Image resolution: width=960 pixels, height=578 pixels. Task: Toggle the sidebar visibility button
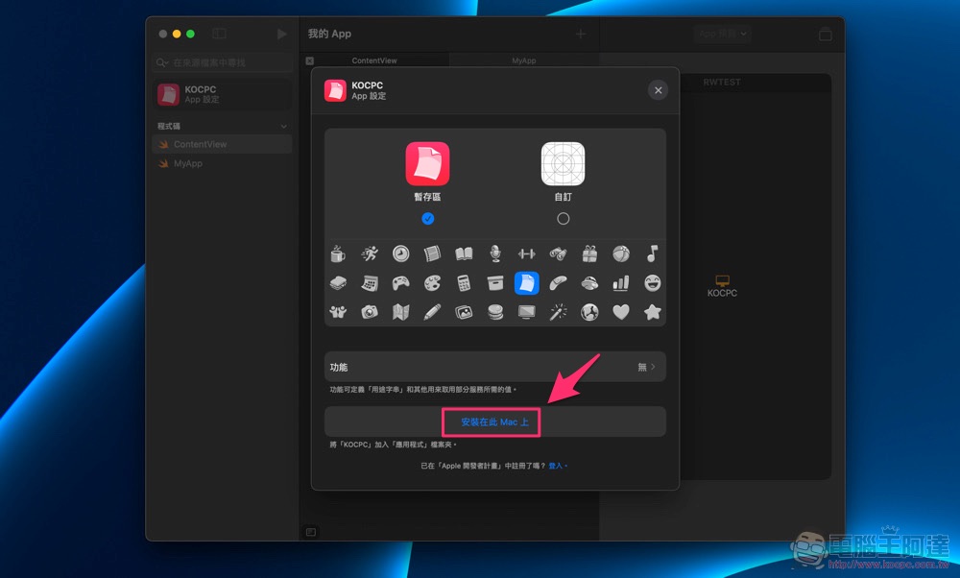coord(220,34)
